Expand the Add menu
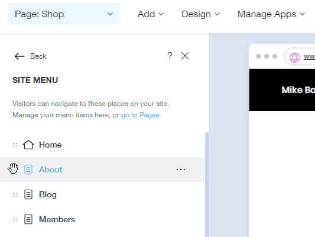 (151, 14)
